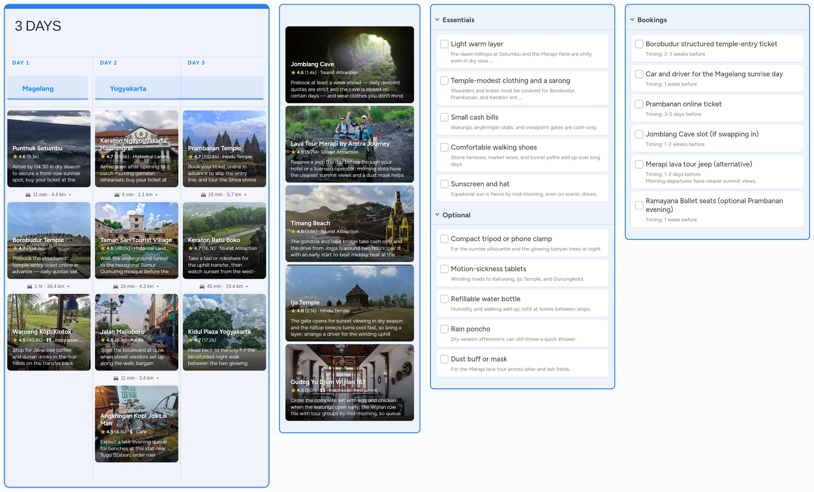Collapse the Essentials section
The image size is (814, 492).
(x=437, y=20)
